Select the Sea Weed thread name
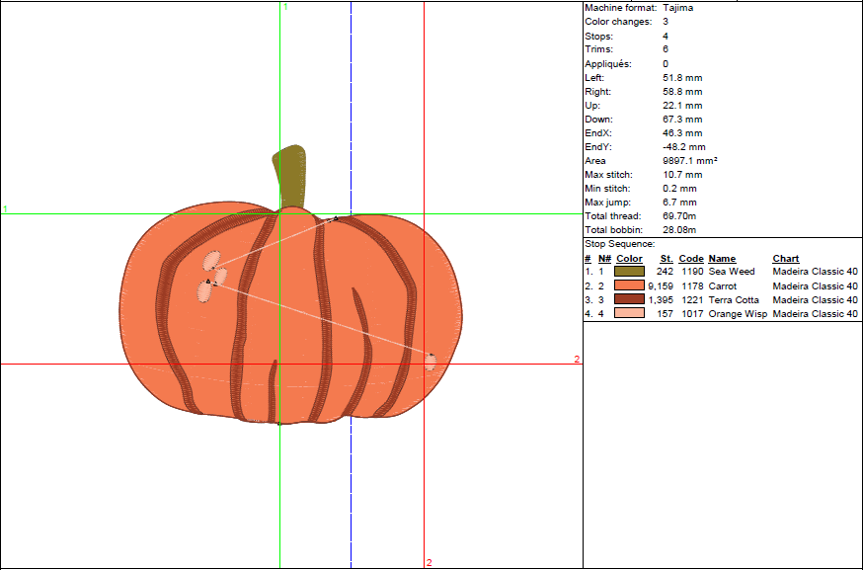863x570 pixels. click(731, 272)
